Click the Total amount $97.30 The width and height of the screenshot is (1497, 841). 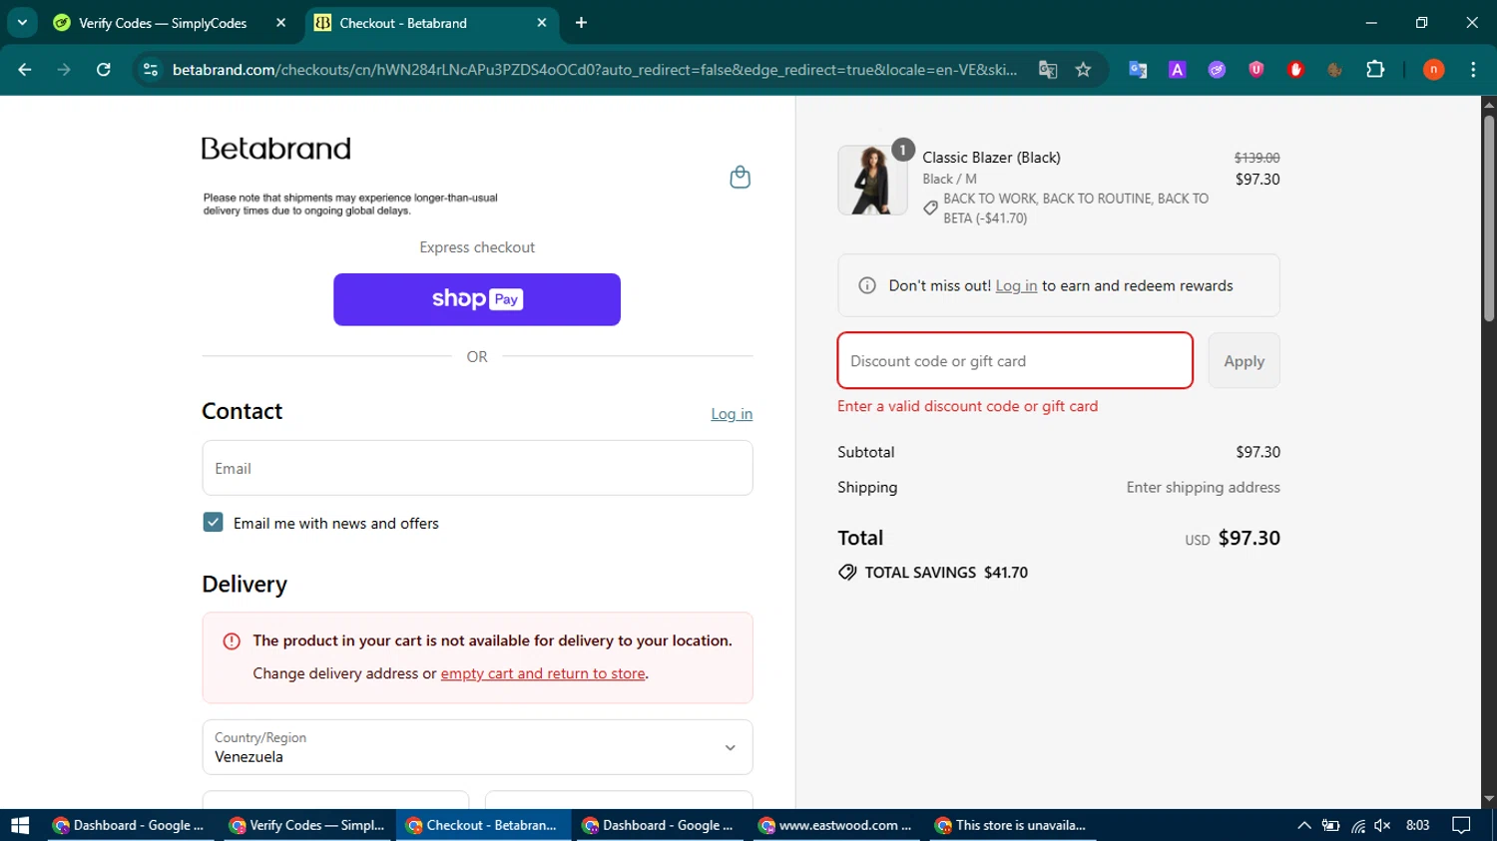pyautogui.click(x=1249, y=539)
